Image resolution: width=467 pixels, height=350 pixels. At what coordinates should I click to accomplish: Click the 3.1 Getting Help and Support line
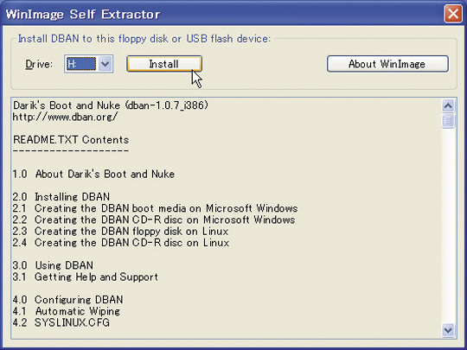click(85, 277)
